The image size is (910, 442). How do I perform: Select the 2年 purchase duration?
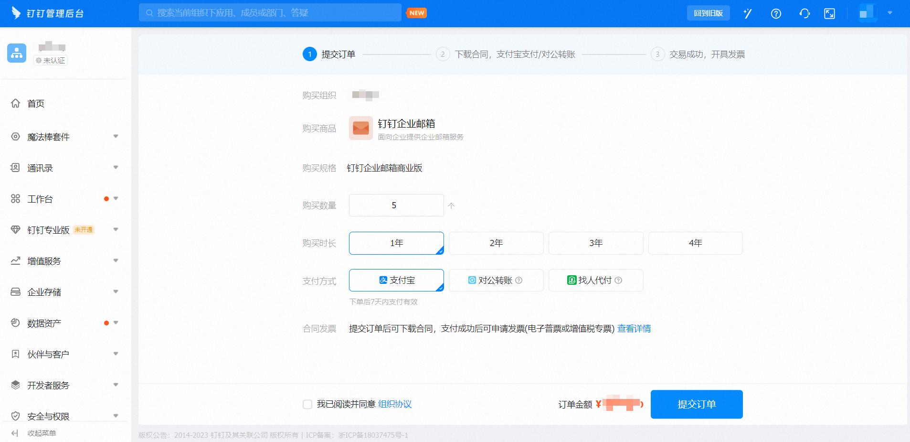coord(496,243)
